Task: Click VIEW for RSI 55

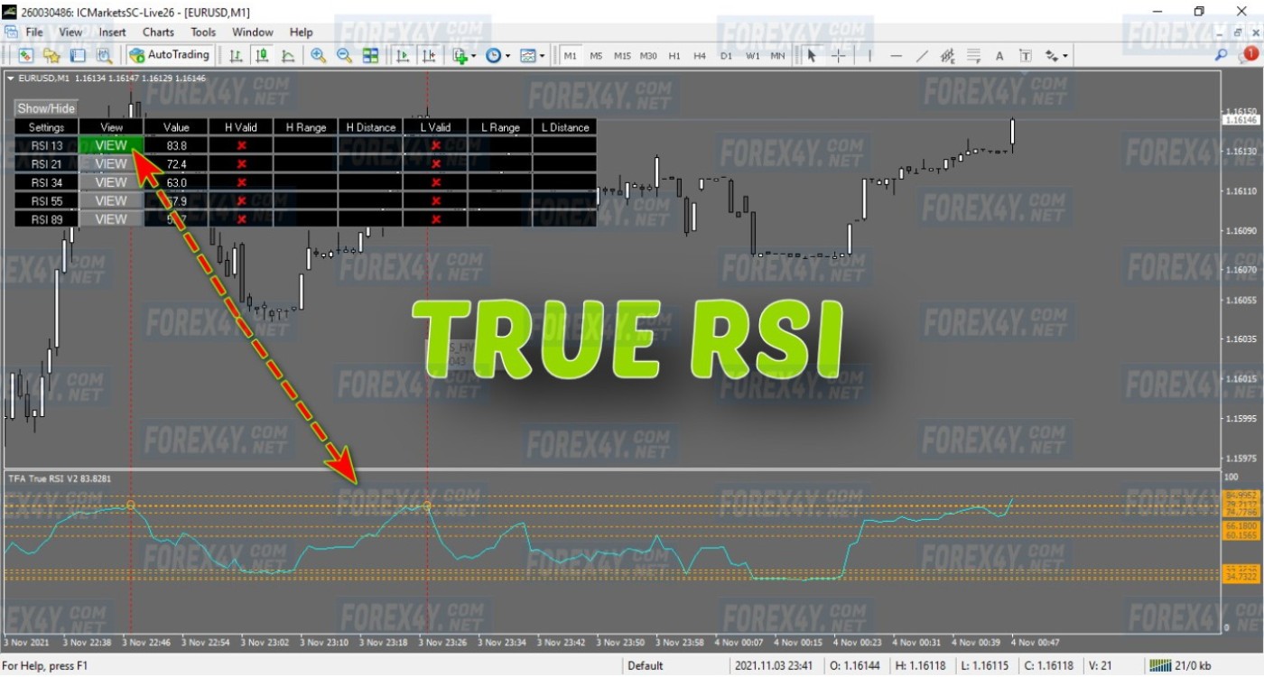Action: coord(110,200)
